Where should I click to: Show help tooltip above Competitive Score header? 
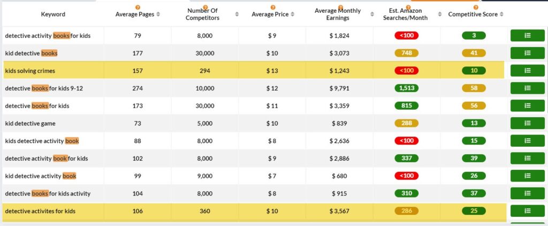(476, 7)
